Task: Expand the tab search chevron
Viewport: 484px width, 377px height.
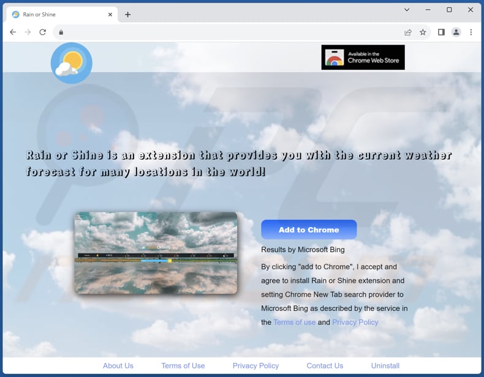Action: 407,10
